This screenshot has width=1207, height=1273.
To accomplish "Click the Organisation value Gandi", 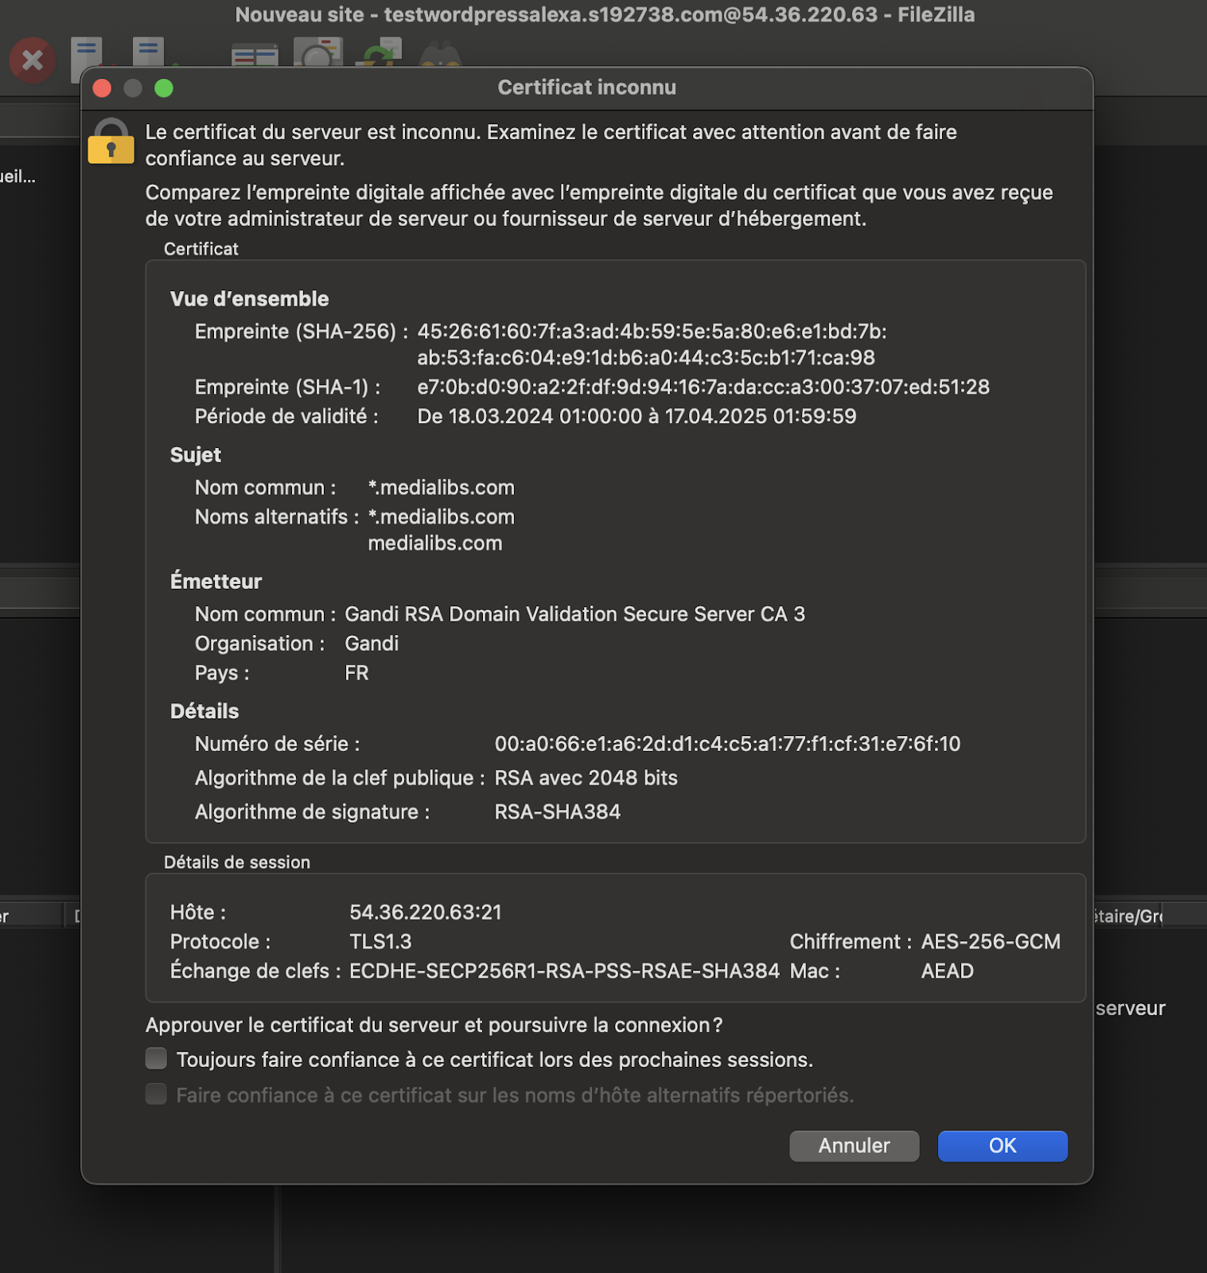I will [x=372, y=643].
